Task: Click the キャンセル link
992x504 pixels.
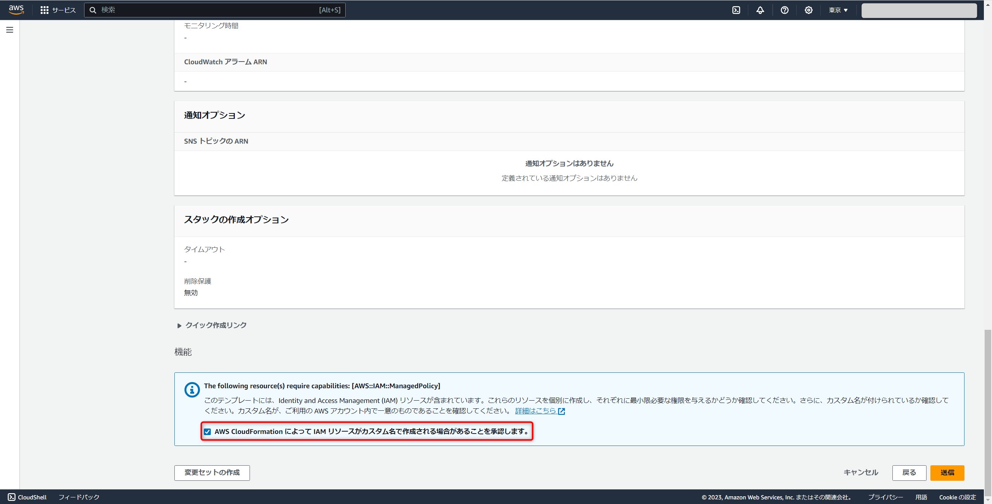Action: coord(861,473)
